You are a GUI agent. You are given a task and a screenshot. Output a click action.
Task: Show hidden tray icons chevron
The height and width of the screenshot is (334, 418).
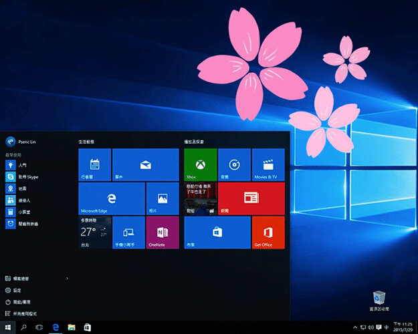click(x=355, y=327)
